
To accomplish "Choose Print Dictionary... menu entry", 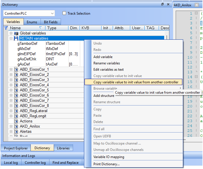I will pos(133,164).
